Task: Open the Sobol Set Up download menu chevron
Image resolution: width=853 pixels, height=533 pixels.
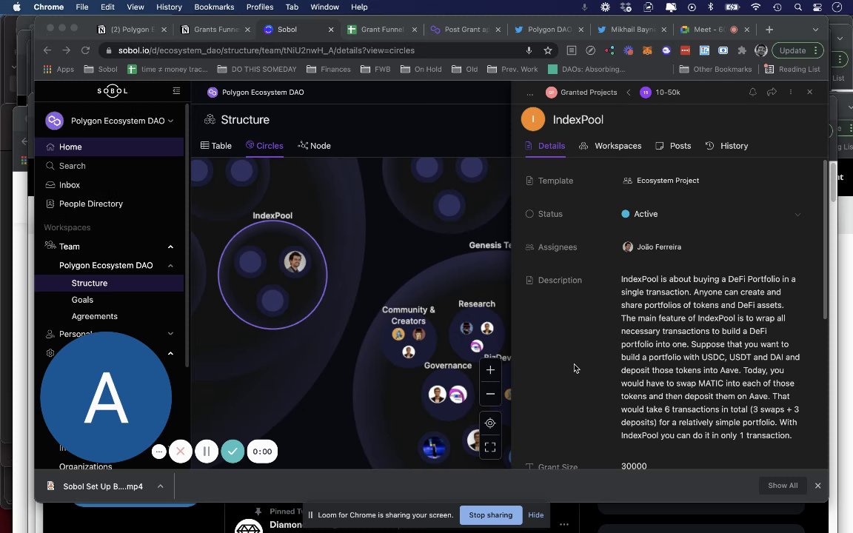Action: coord(161,486)
